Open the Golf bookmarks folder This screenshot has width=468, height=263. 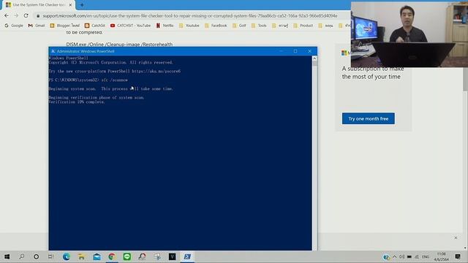(239, 26)
